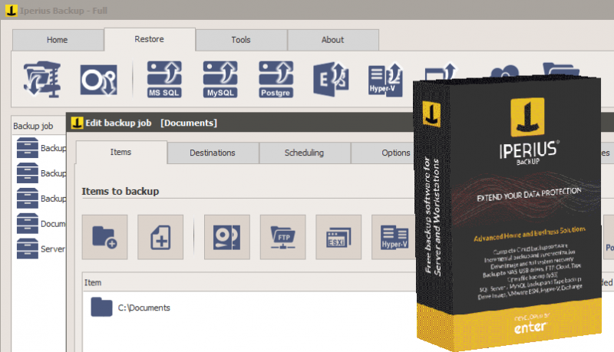Screen dimensions: 614x352
Task: Select the third Backup job in list
Action: tap(41, 199)
